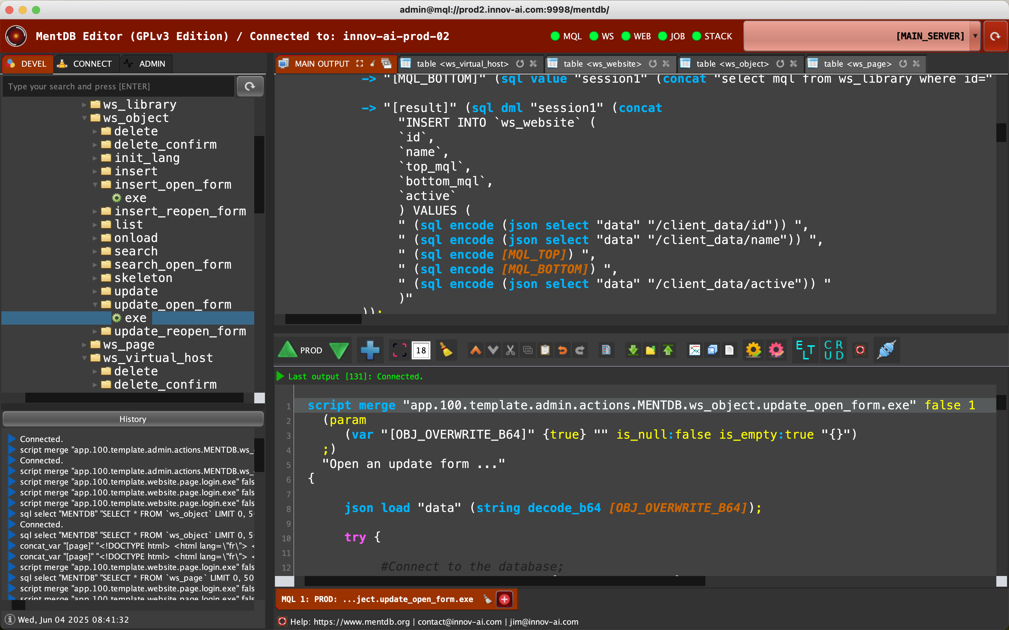The width and height of the screenshot is (1009, 630).
Task: Click the pink gear icon
Action: [776, 350]
